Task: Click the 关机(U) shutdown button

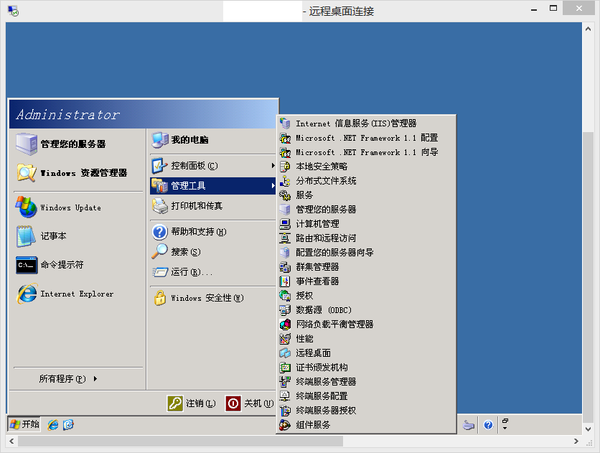Action: [x=250, y=403]
